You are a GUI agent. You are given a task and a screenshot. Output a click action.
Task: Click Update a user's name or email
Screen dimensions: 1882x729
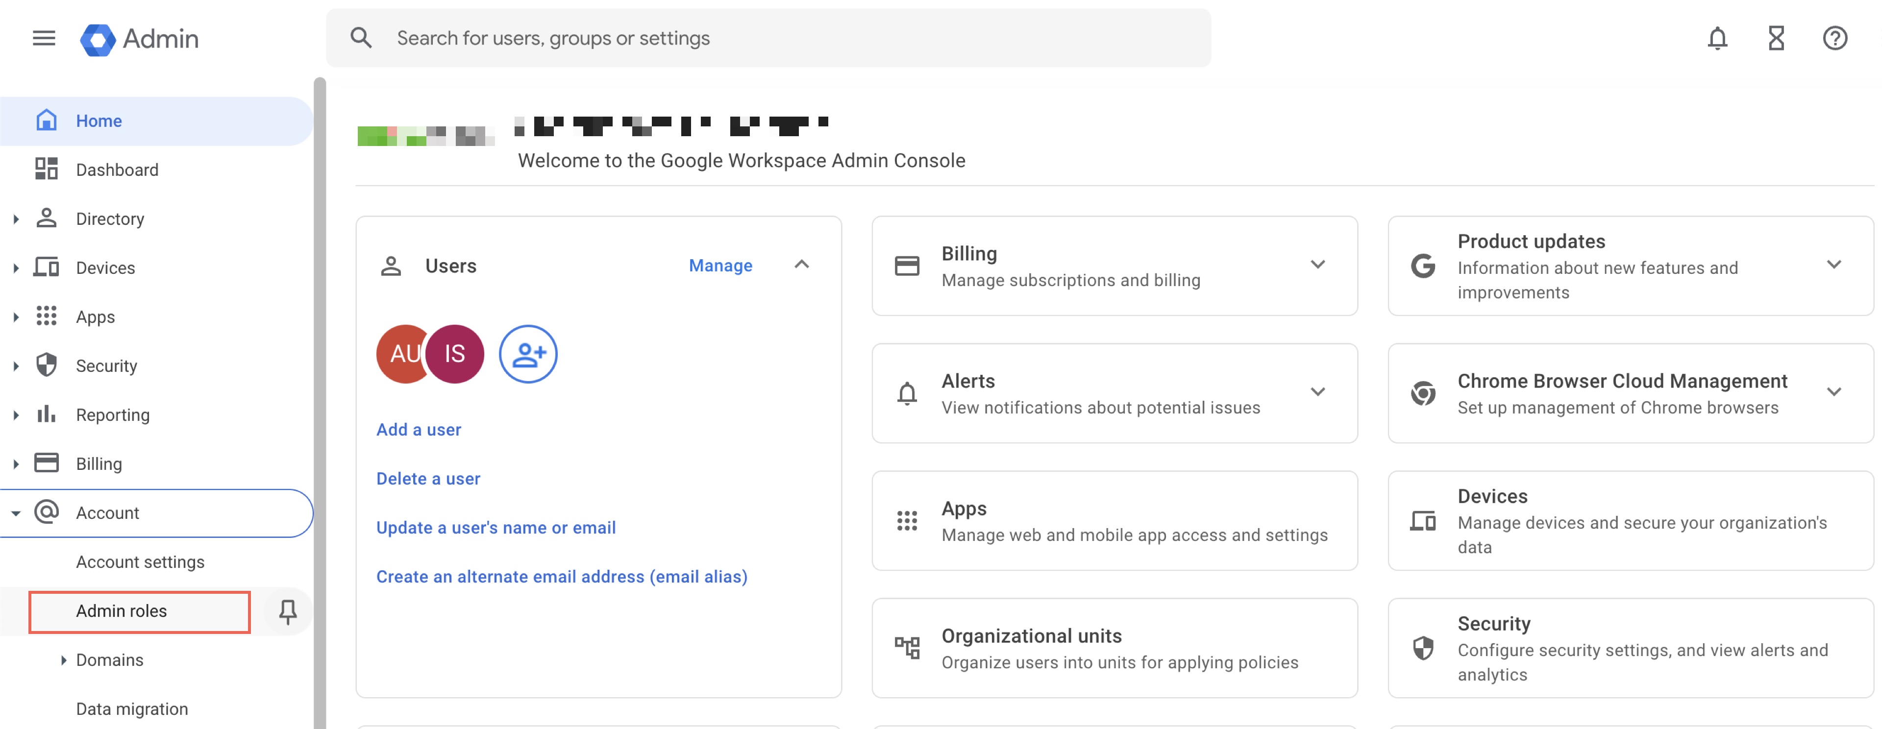point(495,527)
